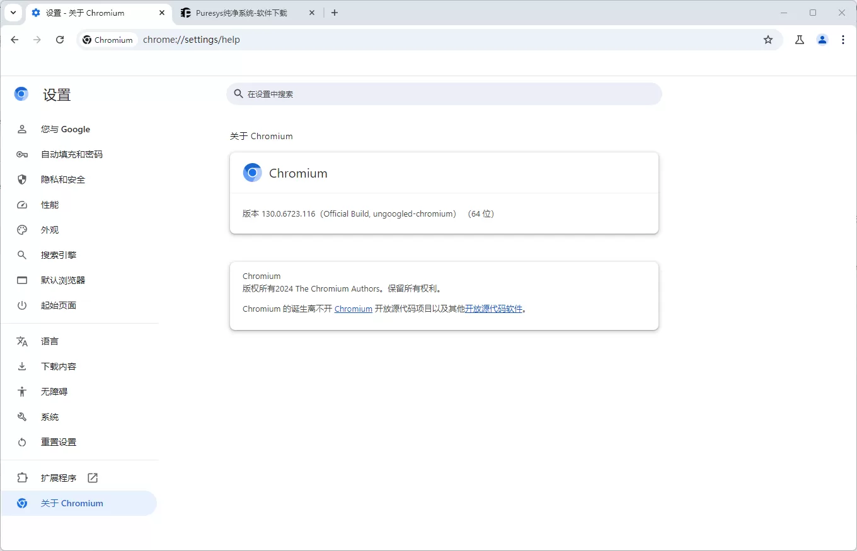Open the 下载内容 settings section
Image resolution: width=857 pixels, height=551 pixels.
pos(59,366)
